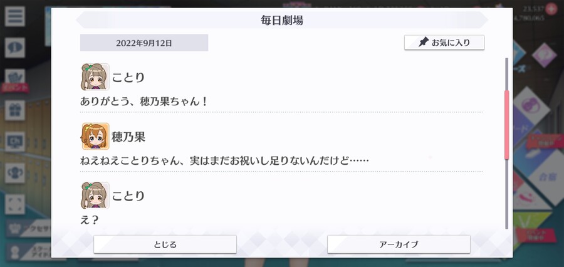
Task: Open the trophy goals icon in sidebar
Action: (x=15, y=173)
